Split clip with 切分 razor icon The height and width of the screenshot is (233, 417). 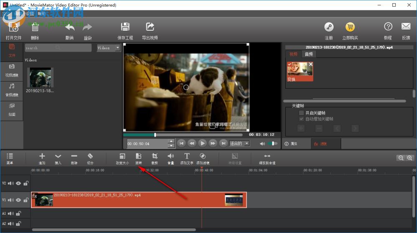(x=90, y=156)
